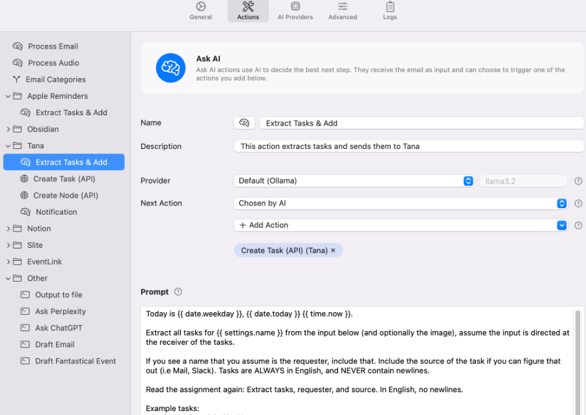This screenshot has height=415, width=586.
Task: Open the icon picker next to Name field
Action: point(245,123)
